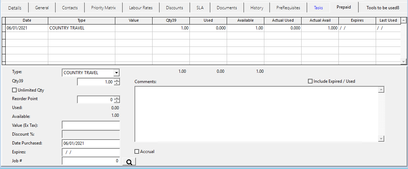Click the magnifier search icon beside Job #

pyautogui.click(x=129, y=162)
